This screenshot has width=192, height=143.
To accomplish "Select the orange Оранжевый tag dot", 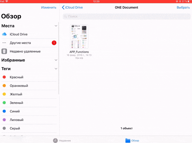I will click(x=4, y=86).
